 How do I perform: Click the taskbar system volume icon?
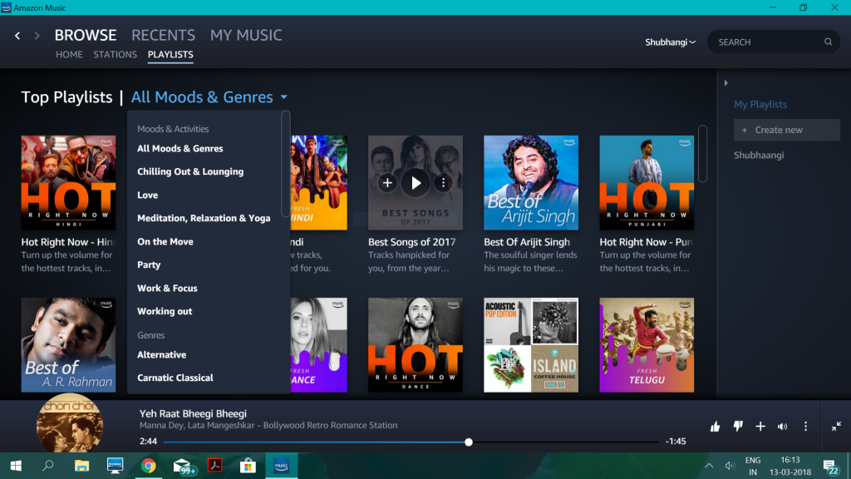730,466
